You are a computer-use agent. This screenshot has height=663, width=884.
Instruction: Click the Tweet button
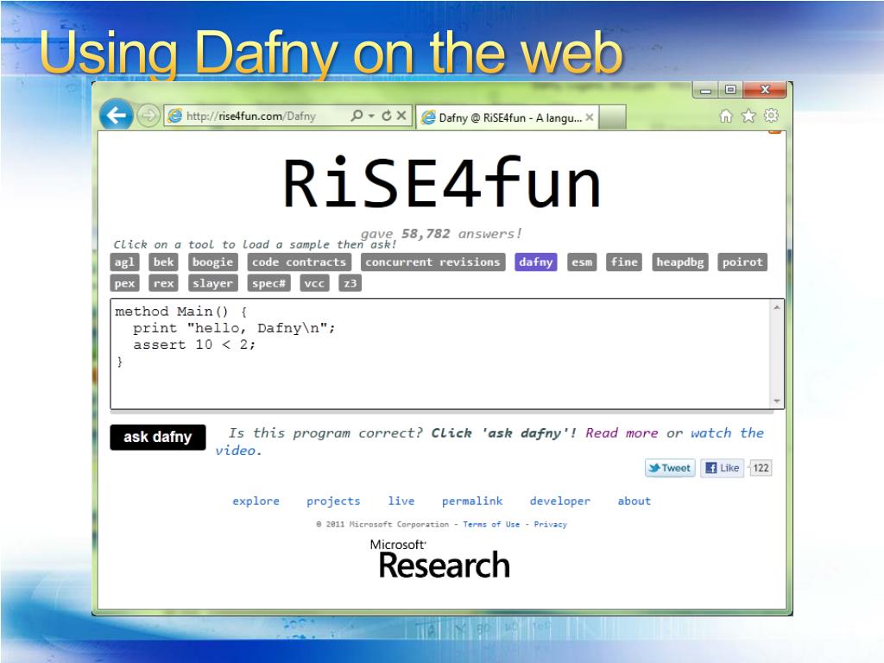point(670,468)
